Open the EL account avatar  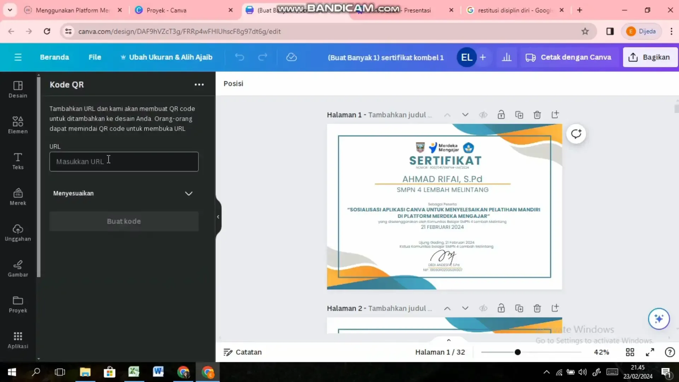tap(466, 57)
